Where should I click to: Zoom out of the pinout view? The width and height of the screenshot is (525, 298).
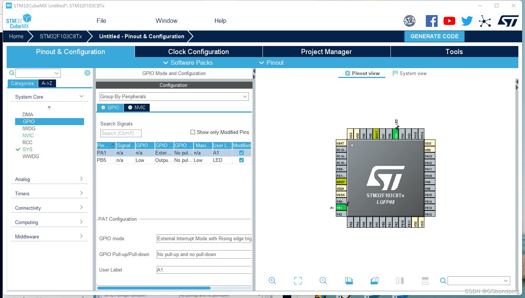click(323, 281)
